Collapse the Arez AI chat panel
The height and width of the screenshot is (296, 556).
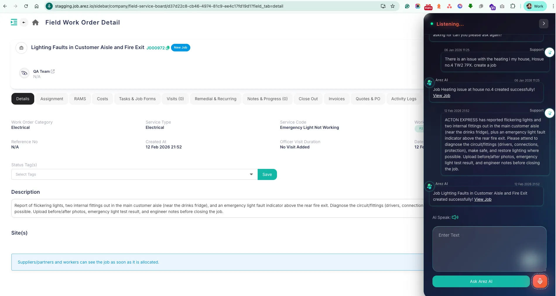(x=543, y=24)
